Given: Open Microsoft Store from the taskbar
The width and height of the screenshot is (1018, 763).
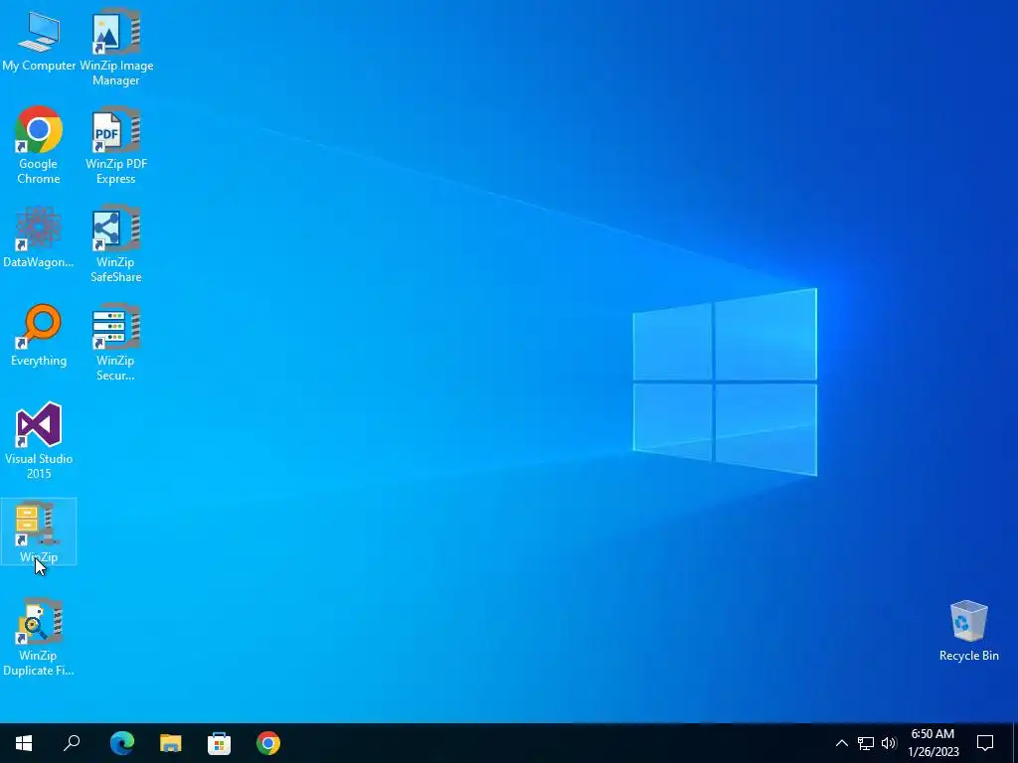Looking at the screenshot, I should 220,743.
